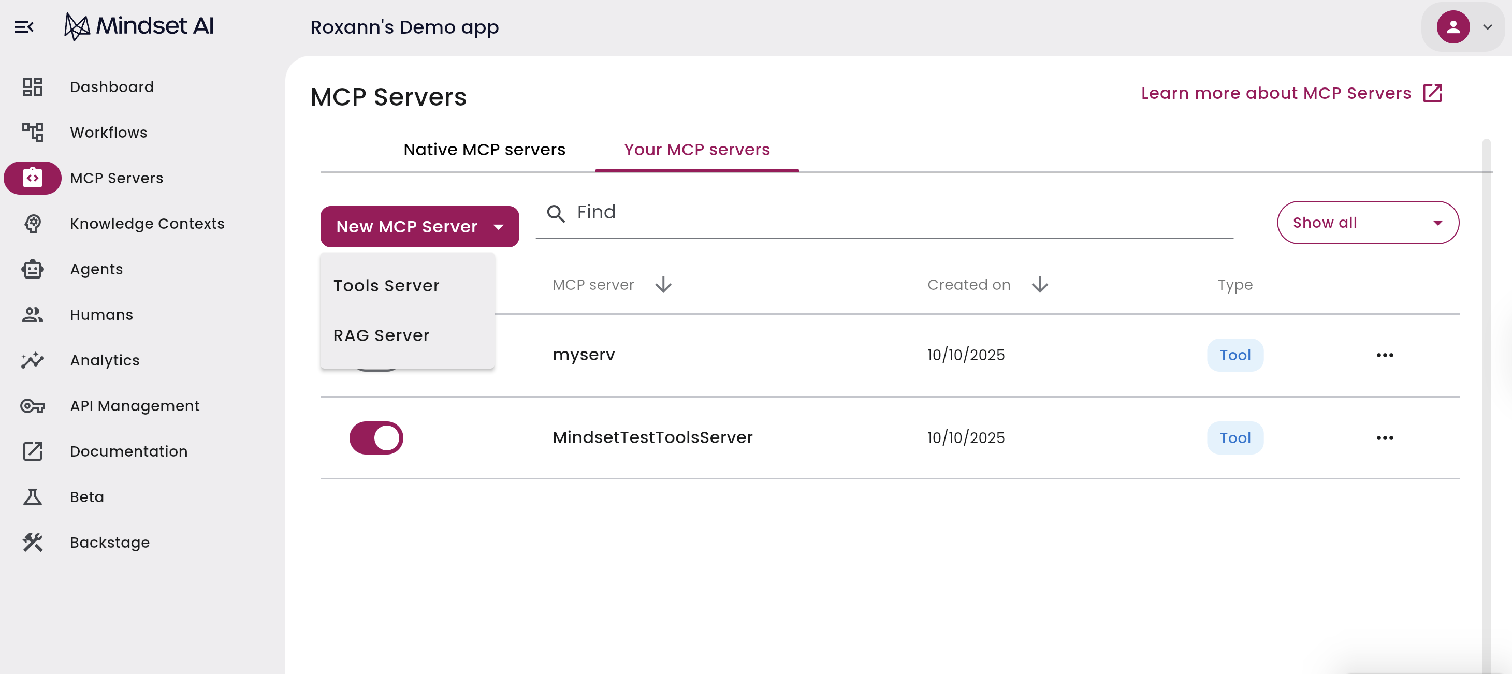This screenshot has width=1512, height=674.
Task: Open the Show all filter dropdown
Action: point(1367,223)
